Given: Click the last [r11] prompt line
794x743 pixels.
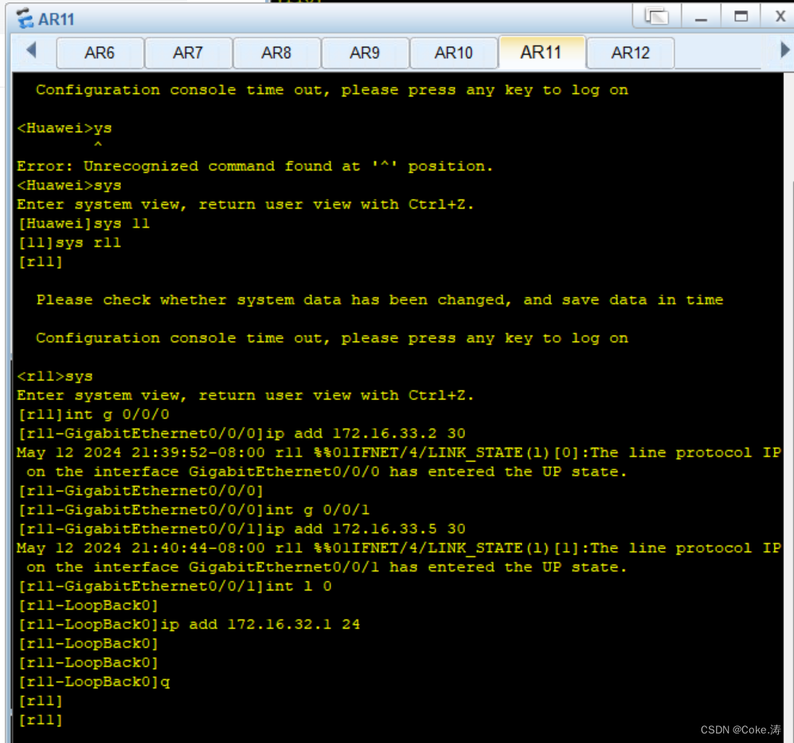Looking at the screenshot, I should click(40, 719).
